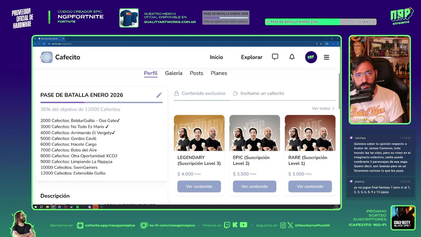Open the EPIC plan thumbnail

255,133
